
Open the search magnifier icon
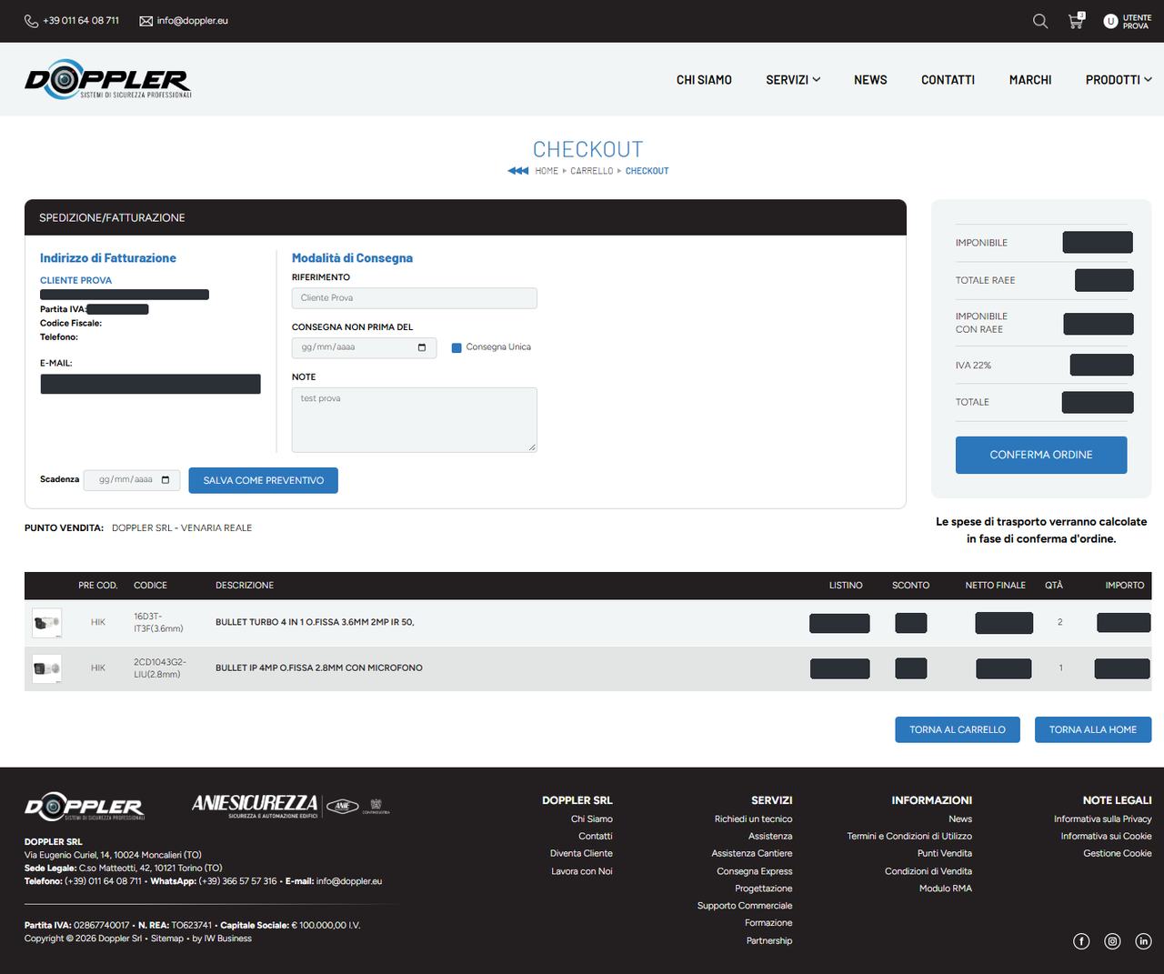pos(1040,21)
